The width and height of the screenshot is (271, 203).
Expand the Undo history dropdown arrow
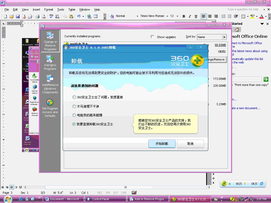pyautogui.click(x=83, y=16)
